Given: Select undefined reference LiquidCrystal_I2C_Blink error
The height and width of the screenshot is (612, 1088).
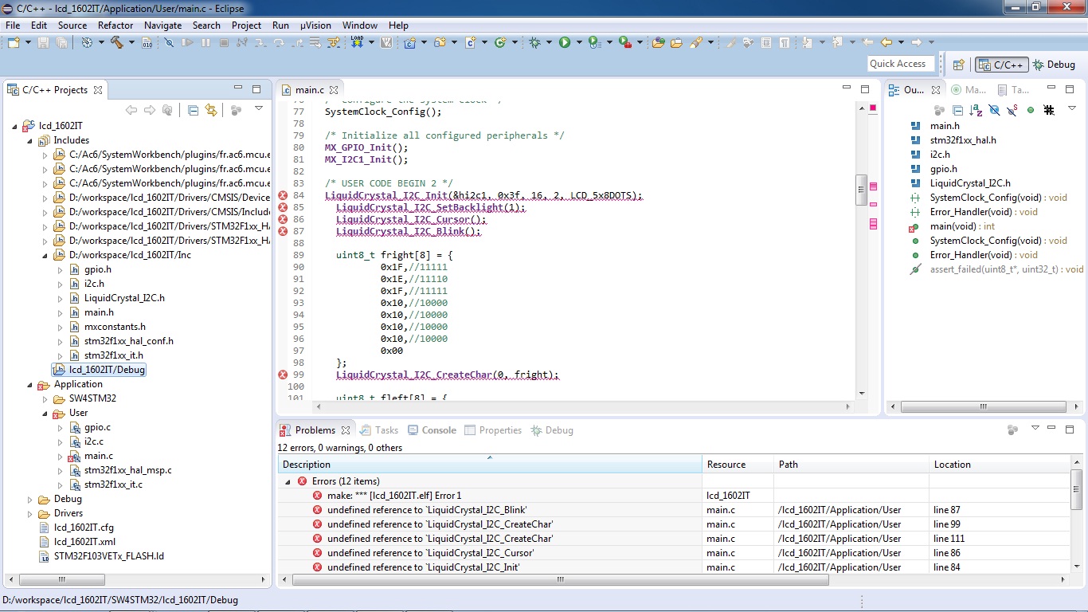Looking at the screenshot, I should coord(426,510).
